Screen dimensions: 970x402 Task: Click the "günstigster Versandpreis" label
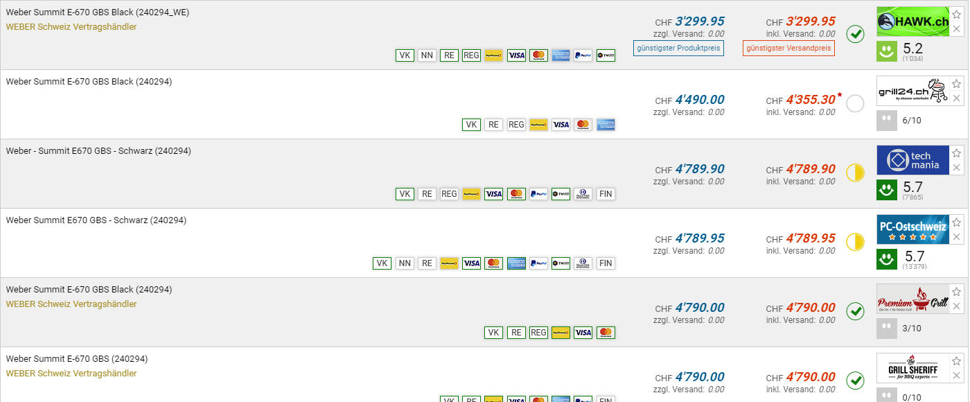pyautogui.click(x=788, y=48)
